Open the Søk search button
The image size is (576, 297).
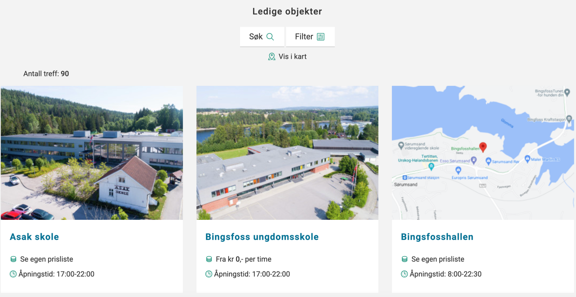[x=262, y=37]
